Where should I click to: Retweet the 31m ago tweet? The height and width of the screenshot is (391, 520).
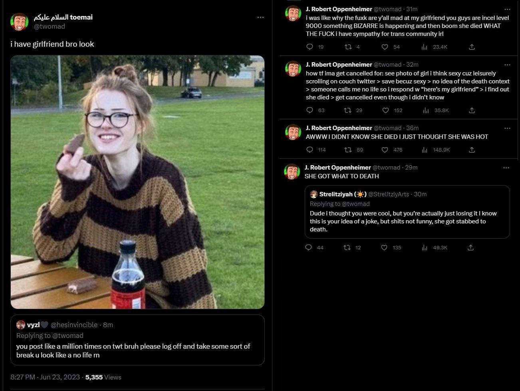pyautogui.click(x=348, y=47)
